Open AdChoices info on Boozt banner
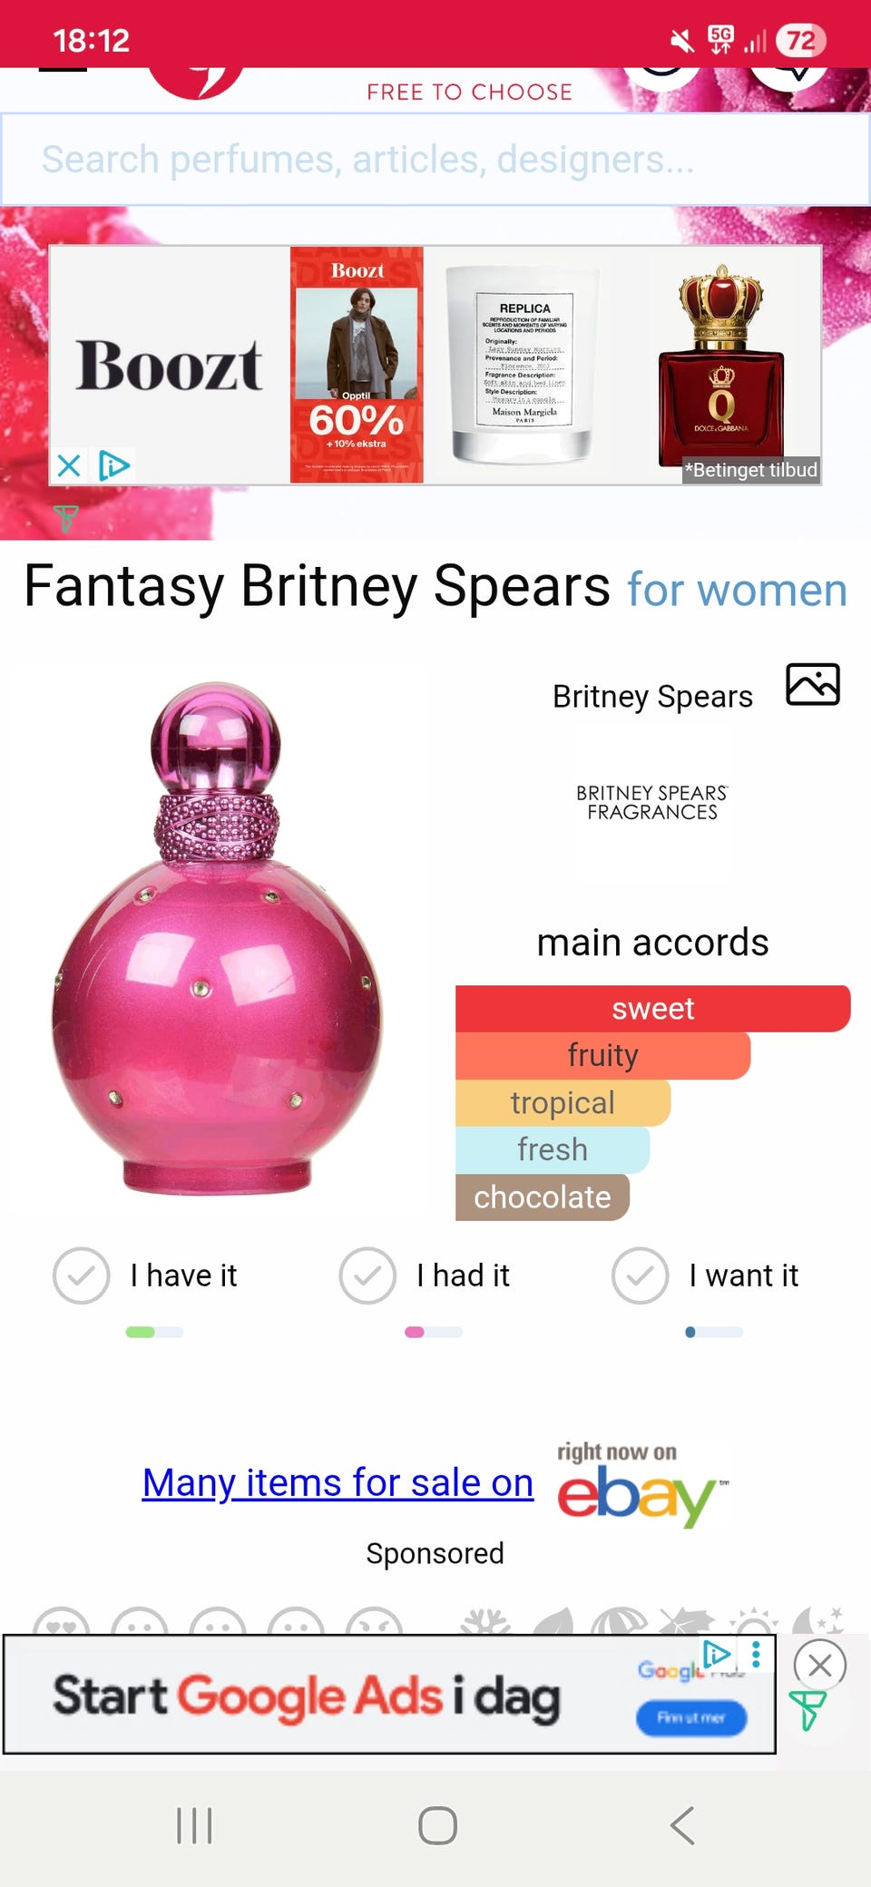871x1887 pixels. [x=114, y=466]
